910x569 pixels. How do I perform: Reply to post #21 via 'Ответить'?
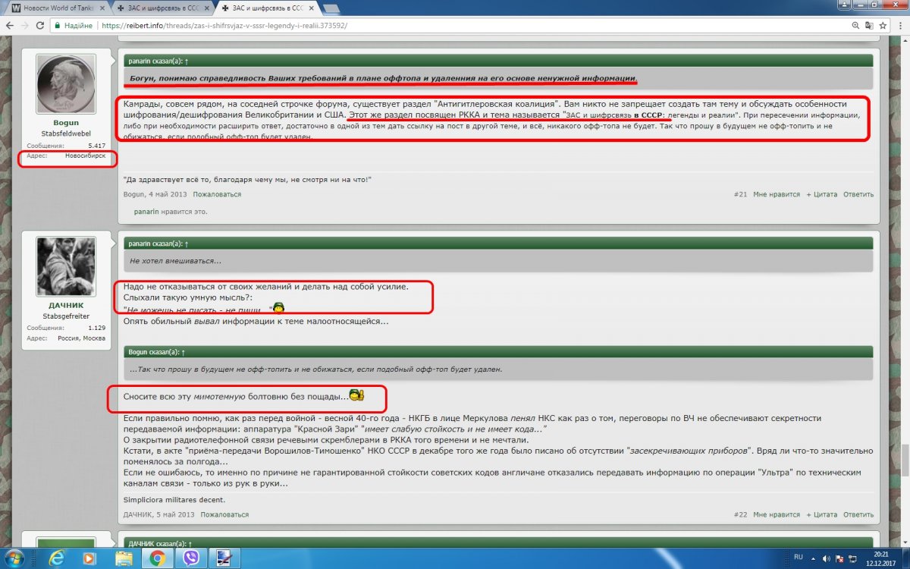tap(858, 194)
